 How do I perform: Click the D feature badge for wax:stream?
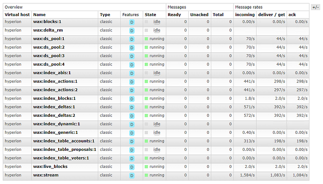point(132,176)
